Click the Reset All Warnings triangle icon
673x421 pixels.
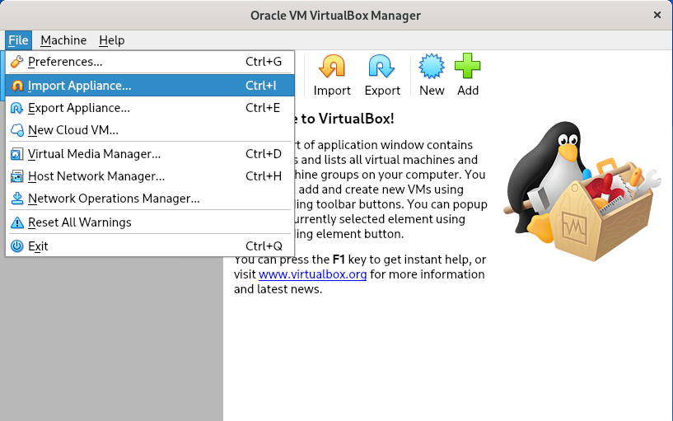click(16, 222)
